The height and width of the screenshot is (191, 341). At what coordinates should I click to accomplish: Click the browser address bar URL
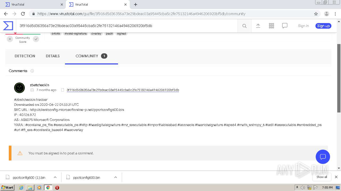[x=141, y=14]
